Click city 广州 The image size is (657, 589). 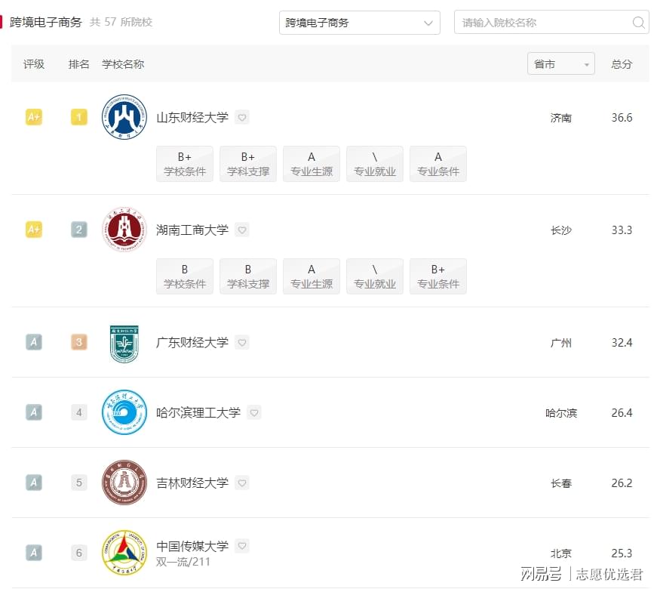561,343
